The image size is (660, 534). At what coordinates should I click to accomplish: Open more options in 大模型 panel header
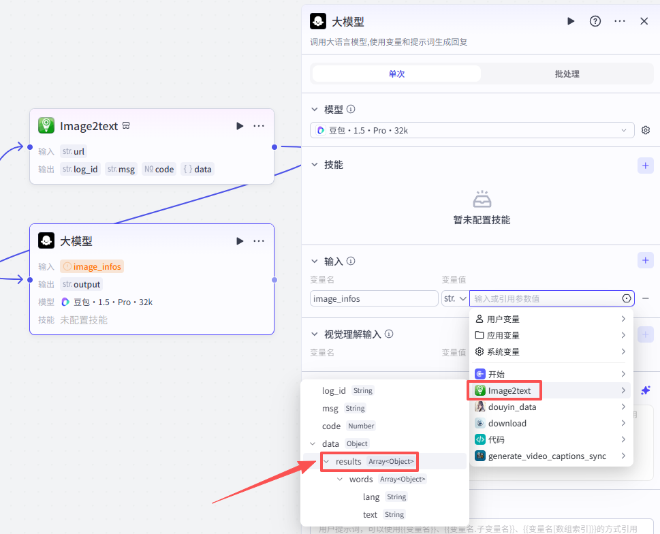[x=619, y=21]
